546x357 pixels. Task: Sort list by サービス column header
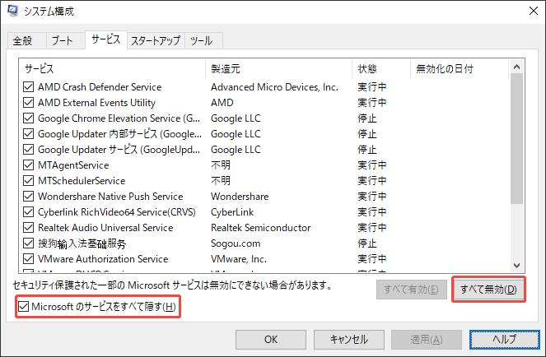tap(112, 69)
